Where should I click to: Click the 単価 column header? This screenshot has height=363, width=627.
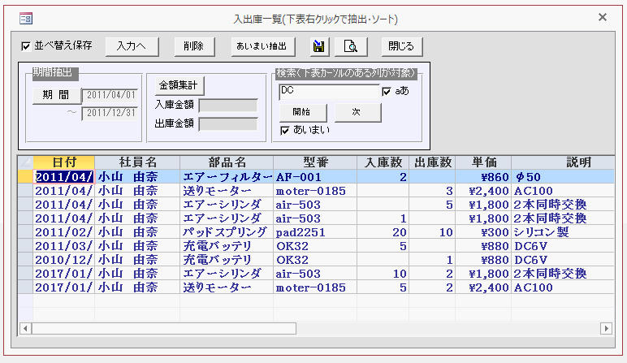click(x=483, y=162)
